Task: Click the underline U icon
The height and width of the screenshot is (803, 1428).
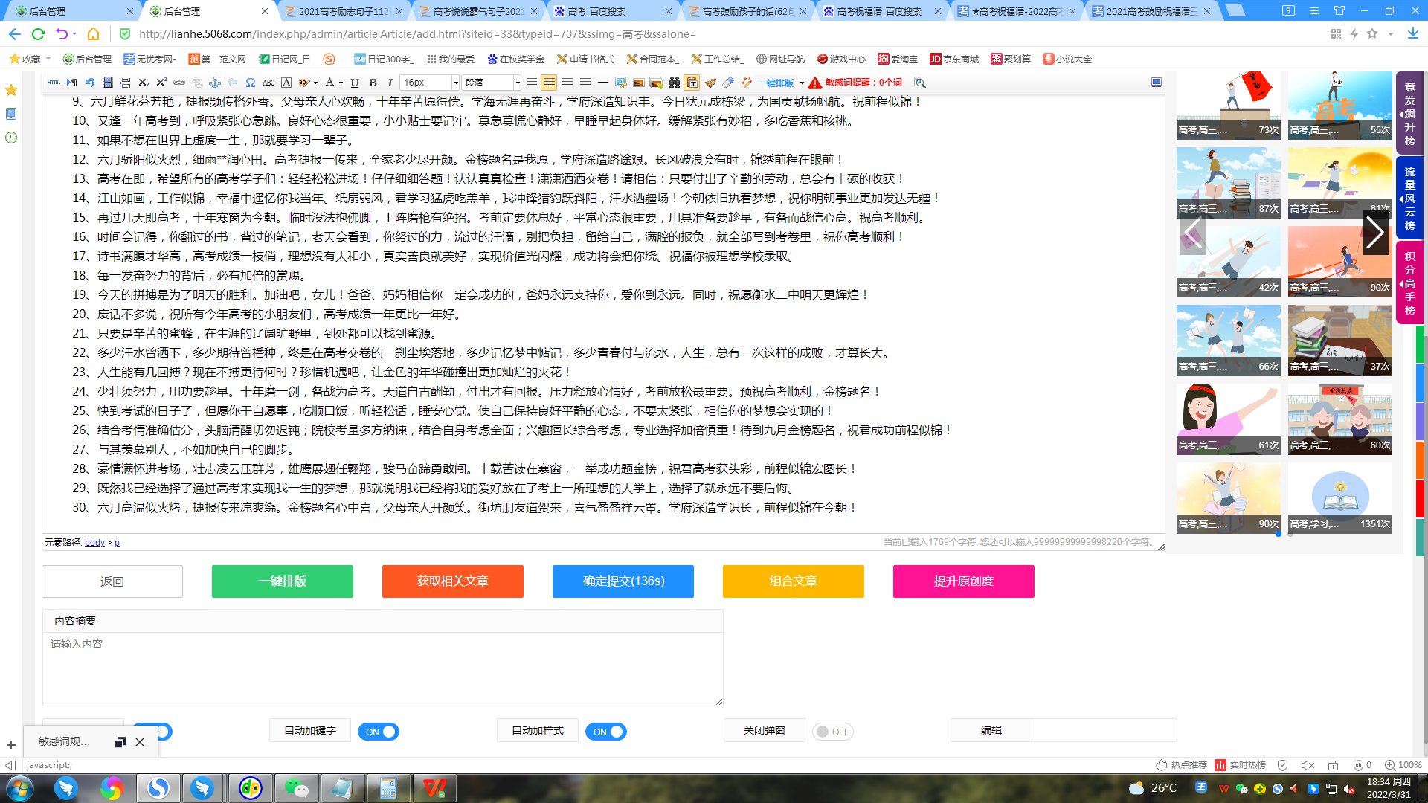Action: (355, 83)
